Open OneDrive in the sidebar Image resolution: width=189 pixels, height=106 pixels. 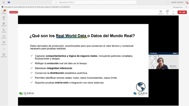[4, 37]
